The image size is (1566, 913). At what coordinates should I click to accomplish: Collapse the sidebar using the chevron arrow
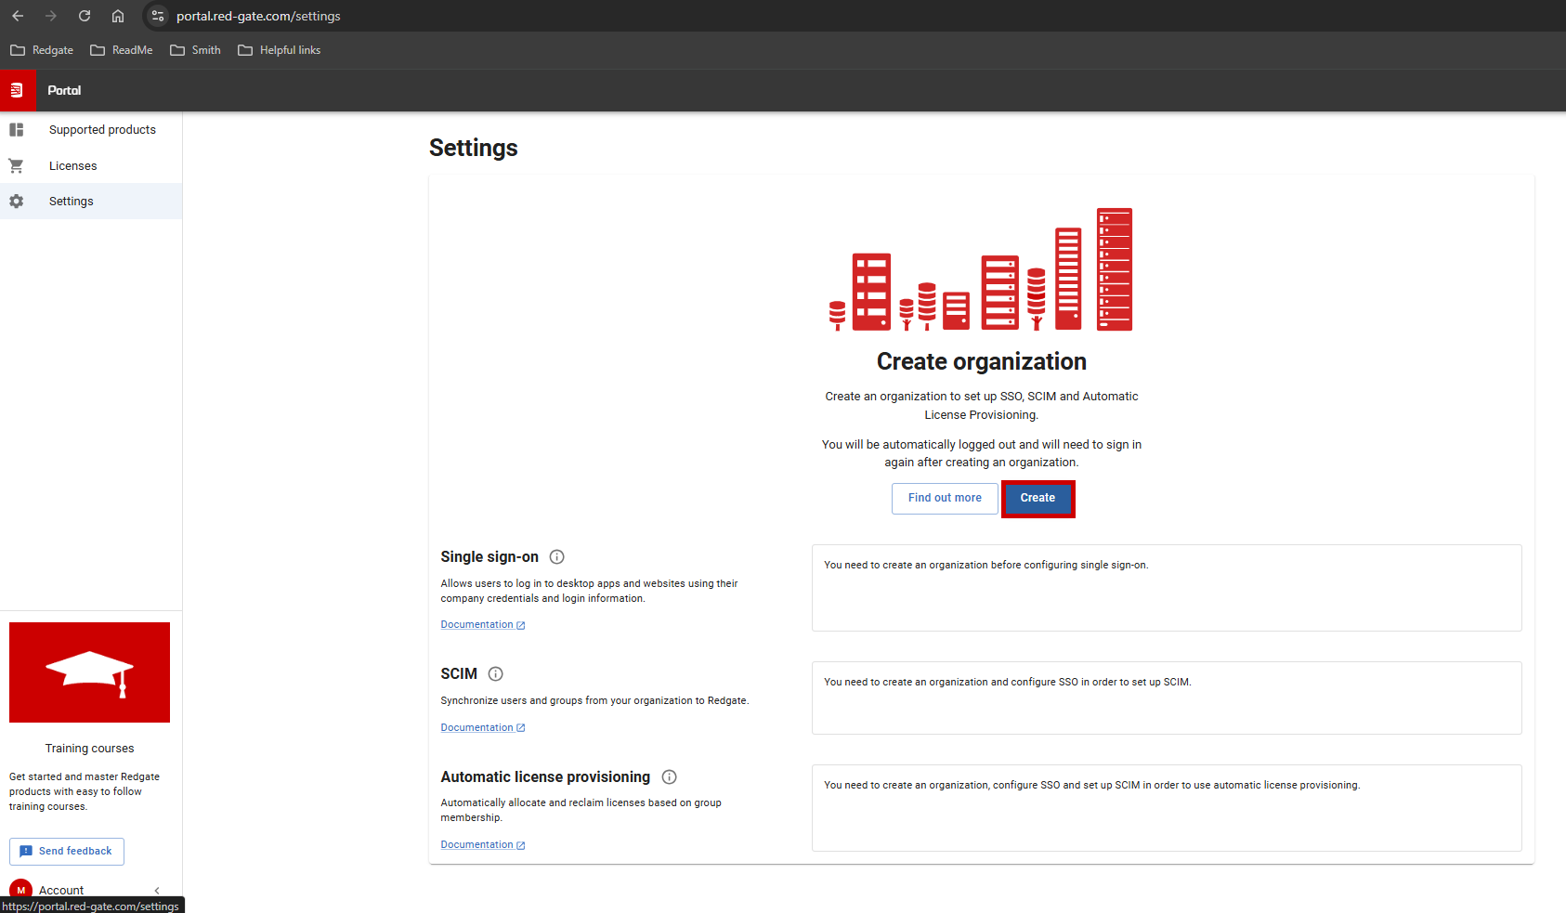[x=157, y=890]
